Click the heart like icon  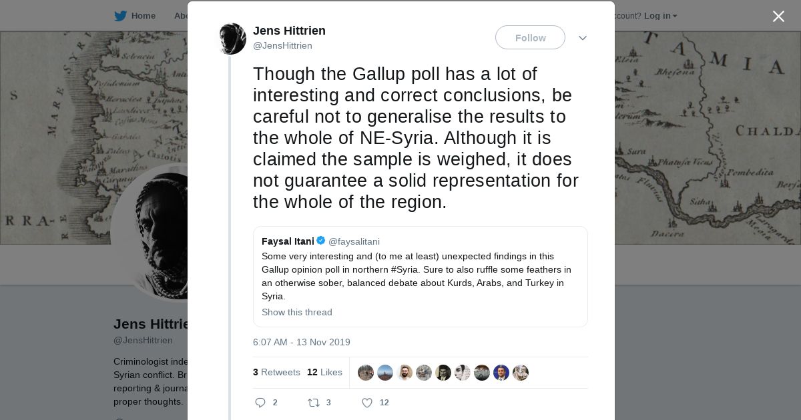point(366,403)
